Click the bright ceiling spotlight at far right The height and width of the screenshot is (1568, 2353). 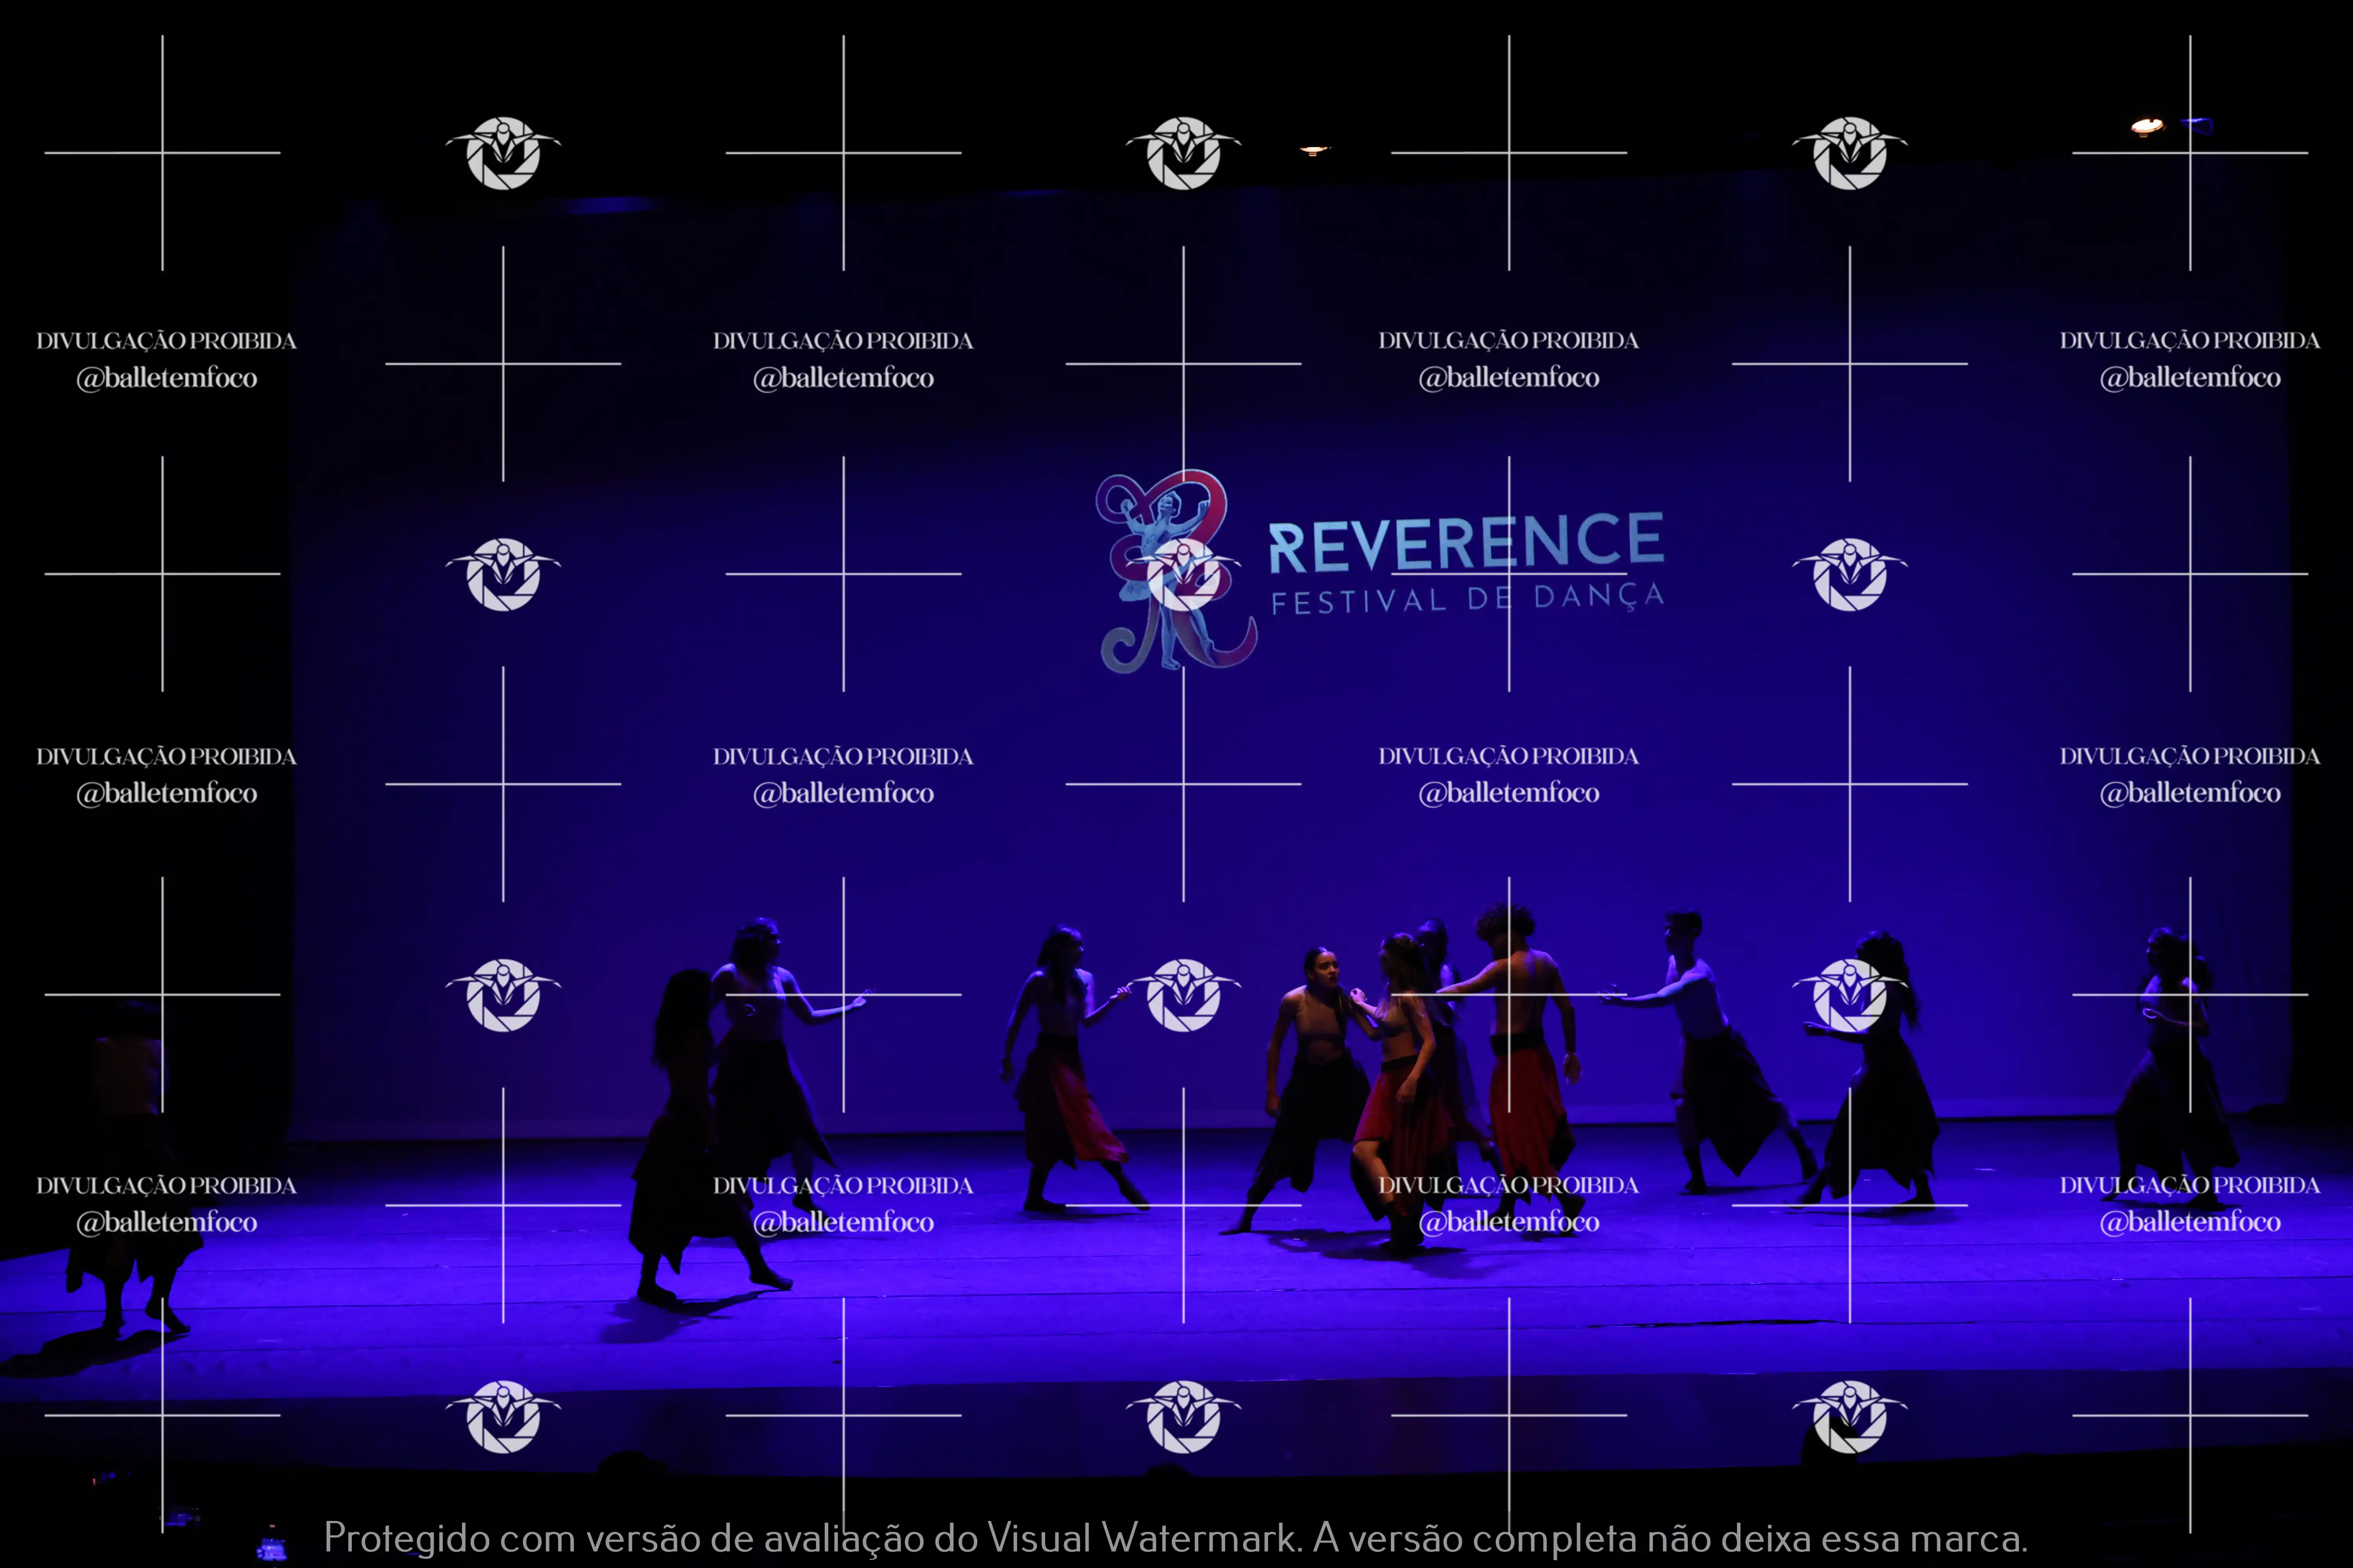tap(2147, 126)
